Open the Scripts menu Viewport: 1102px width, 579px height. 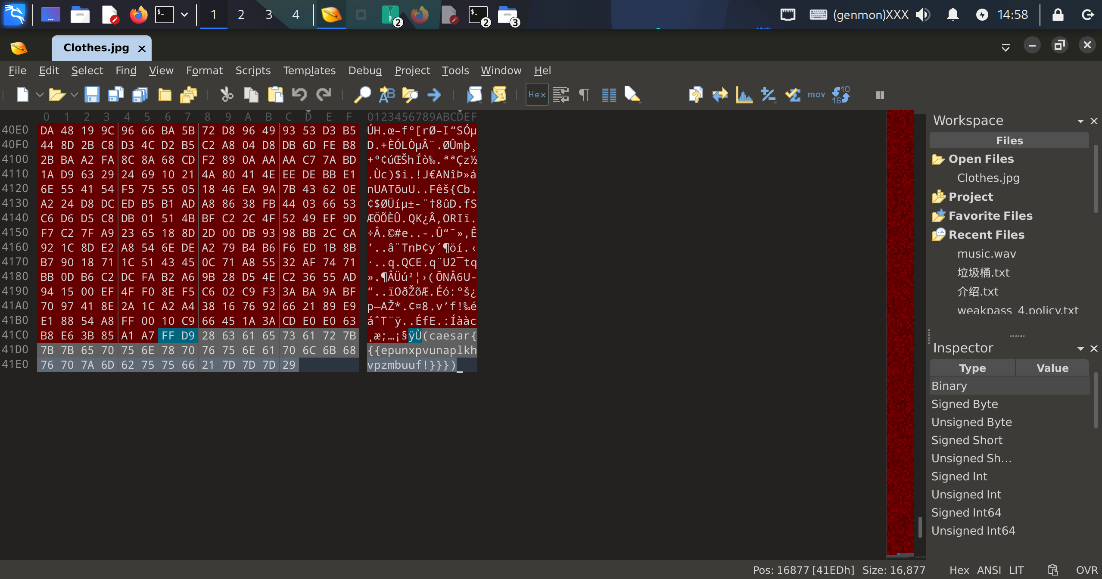point(253,70)
